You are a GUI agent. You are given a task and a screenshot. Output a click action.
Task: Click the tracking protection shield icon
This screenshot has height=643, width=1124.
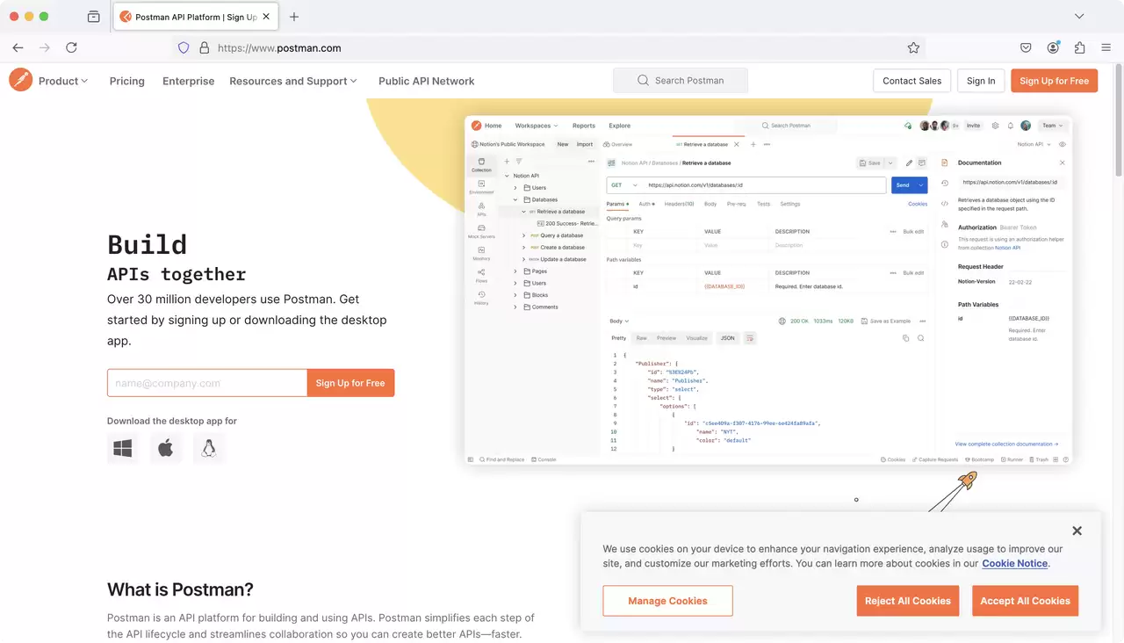click(x=184, y=48)
